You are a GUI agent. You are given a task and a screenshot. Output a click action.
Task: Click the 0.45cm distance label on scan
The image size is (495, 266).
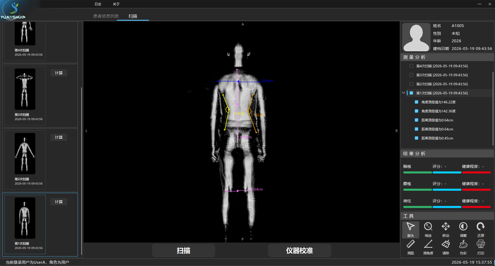pyautogui.click(x=246, y=137)
